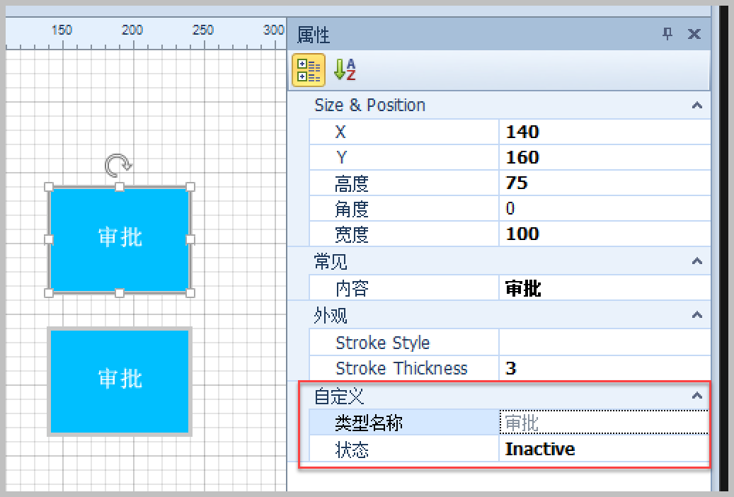This screenshot has width=734, height=497.
Task: Click right-middle resize handle of selected shape
Action: coord(190,240)
